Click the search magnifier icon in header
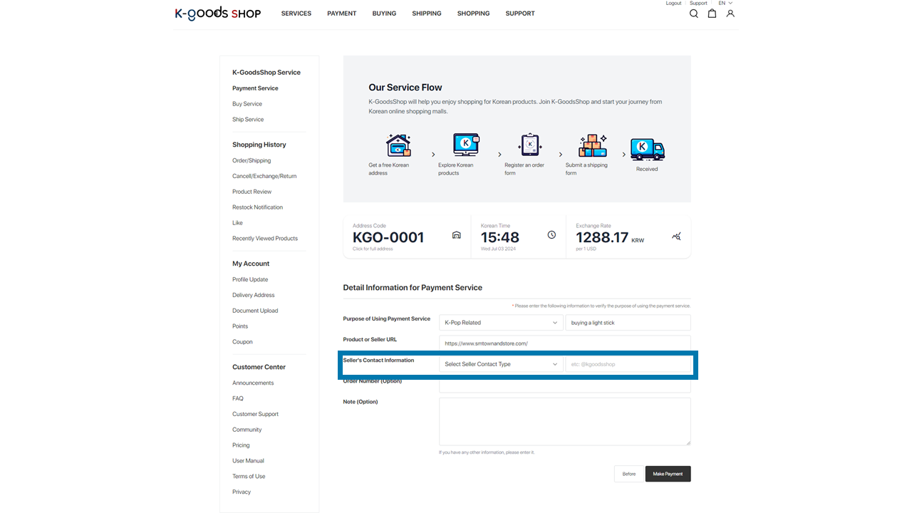The width and height of the screenshot is (912, 513). click(693, 14)
